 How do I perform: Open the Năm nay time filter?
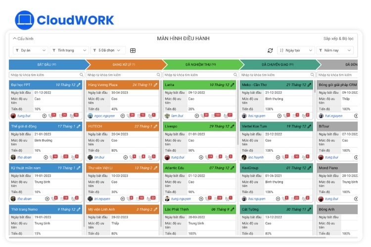pos(335,50)
